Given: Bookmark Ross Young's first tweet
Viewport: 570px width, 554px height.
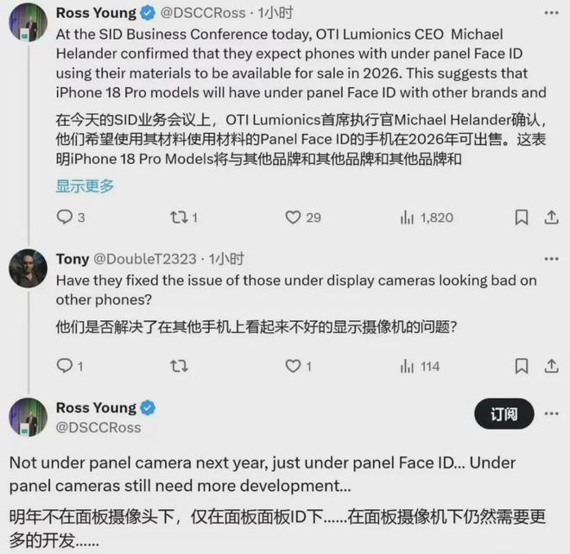Looking at the screenshot, I should 522,217.
